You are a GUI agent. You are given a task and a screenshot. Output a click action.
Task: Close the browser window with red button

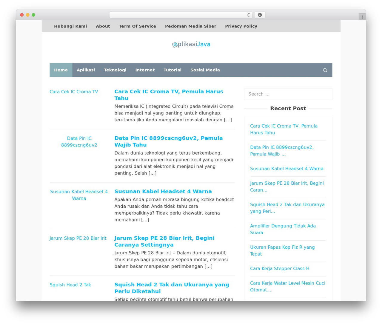coord(22,15)
